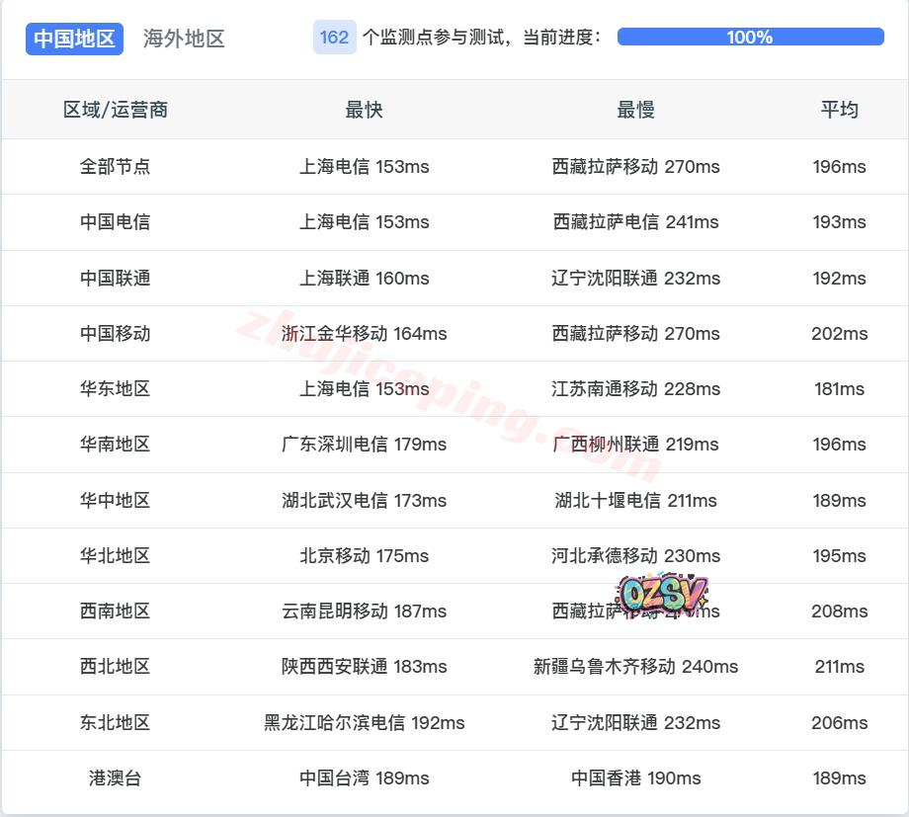Click 新疆乌鲁木齐移动 240ms cell
This screenshot has height=817, width=909.
point(635,667)
